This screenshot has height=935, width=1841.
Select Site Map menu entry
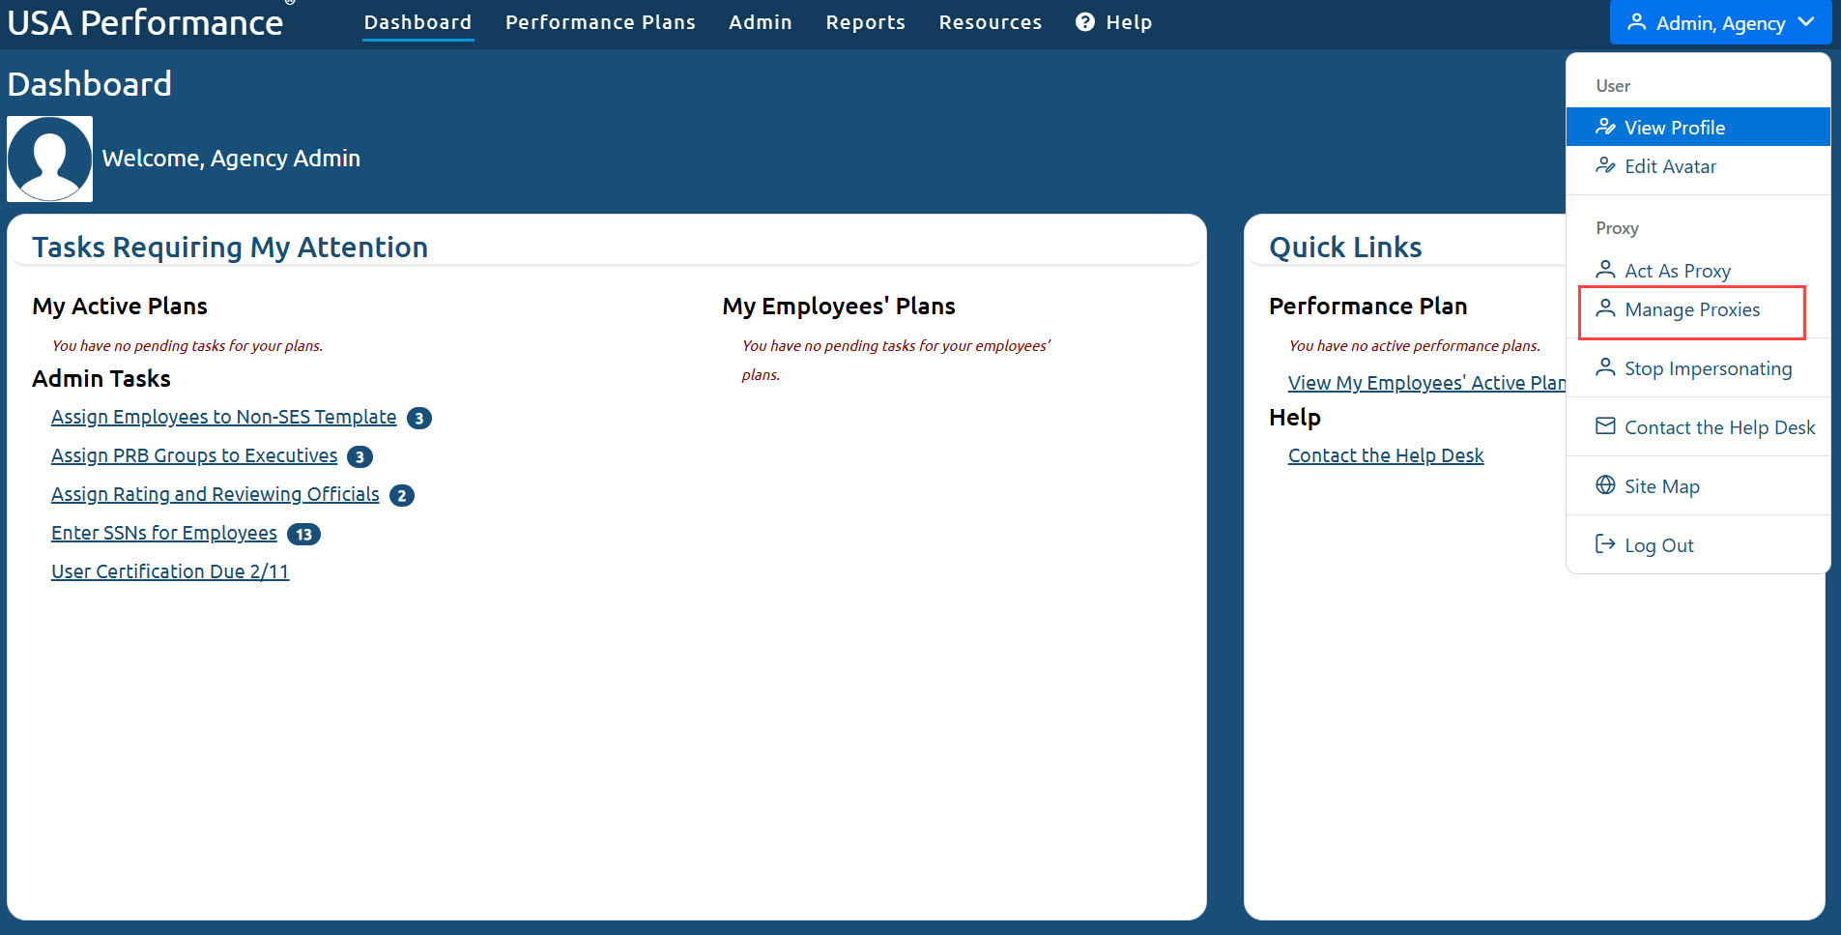(1698, 486)
